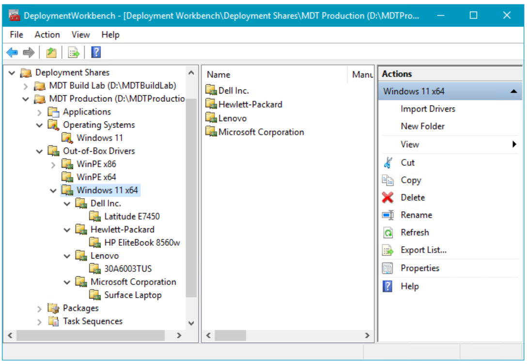Click the Cut scissors icon

[x=388, y=163]
